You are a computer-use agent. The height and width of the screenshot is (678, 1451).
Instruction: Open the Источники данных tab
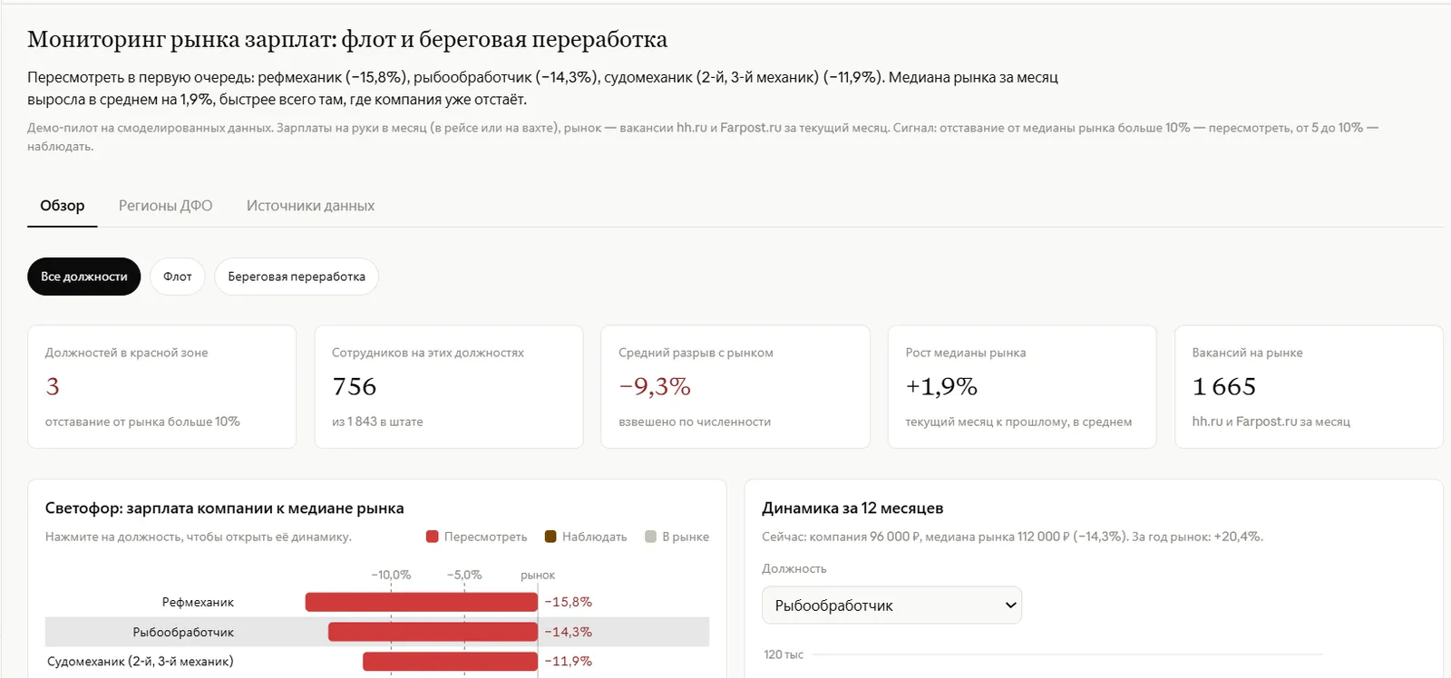click(x=310, y=206)
